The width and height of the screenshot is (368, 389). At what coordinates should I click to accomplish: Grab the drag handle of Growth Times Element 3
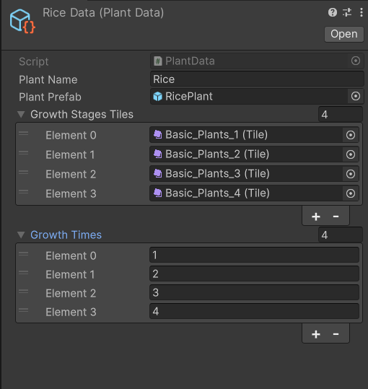[x=24, y=310]
